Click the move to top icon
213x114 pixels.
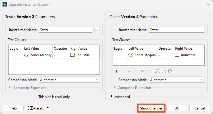click(142, 71)
